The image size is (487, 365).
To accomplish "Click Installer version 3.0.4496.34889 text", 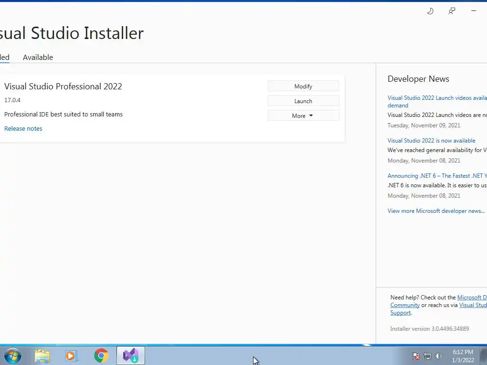I will (x=429, y=329).
